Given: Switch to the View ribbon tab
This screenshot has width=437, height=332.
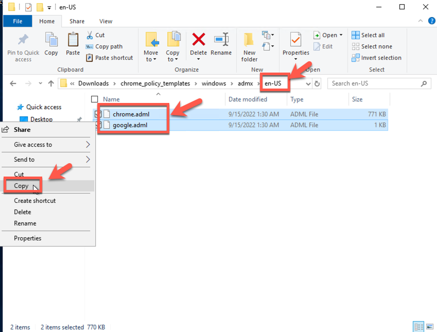Looking at the screenshot, I should (106, 21).
